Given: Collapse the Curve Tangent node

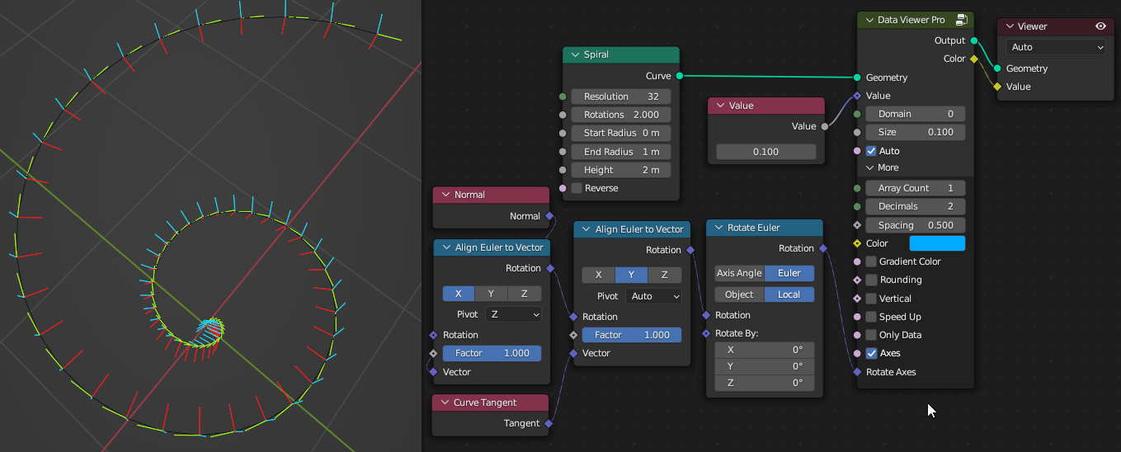Looking at the screenshot, I should point(445,403).
